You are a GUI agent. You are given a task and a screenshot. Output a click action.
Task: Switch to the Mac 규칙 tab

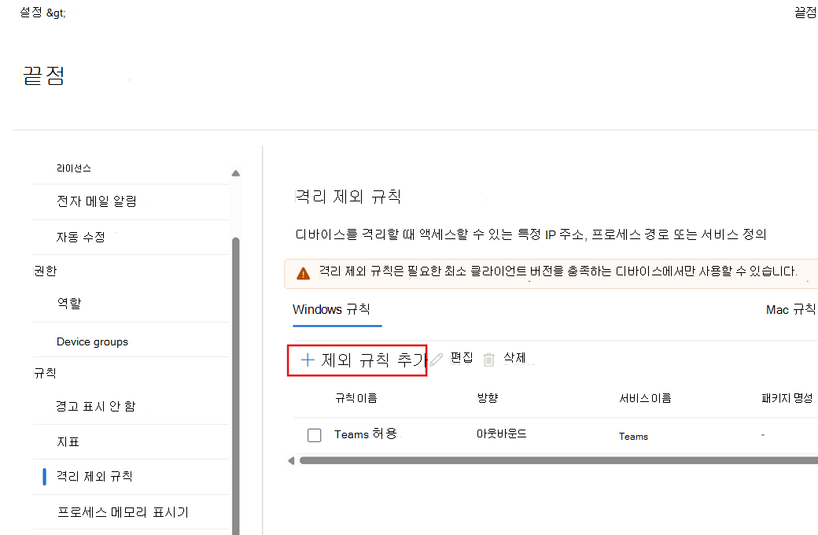tap(790, 309)
